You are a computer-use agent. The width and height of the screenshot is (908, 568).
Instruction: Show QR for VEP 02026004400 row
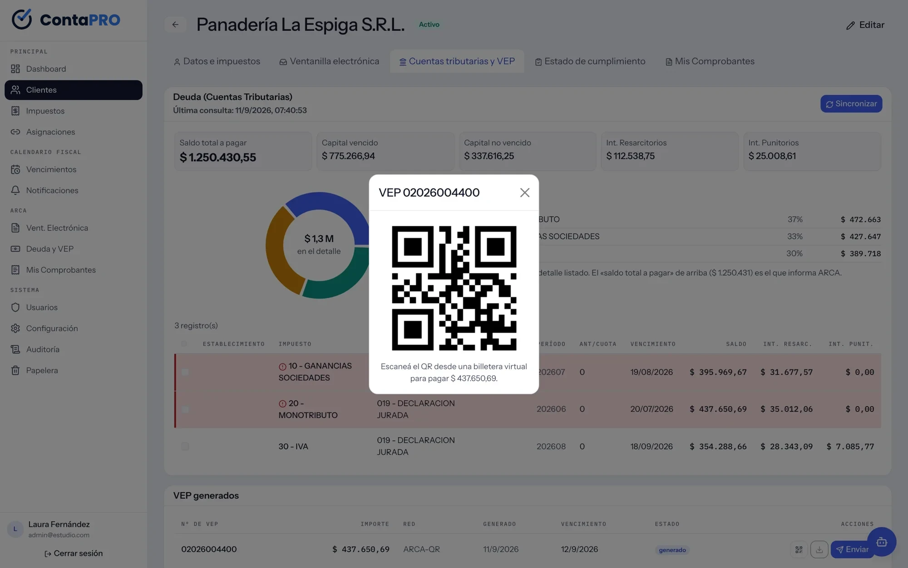click(x=799, y=550)
